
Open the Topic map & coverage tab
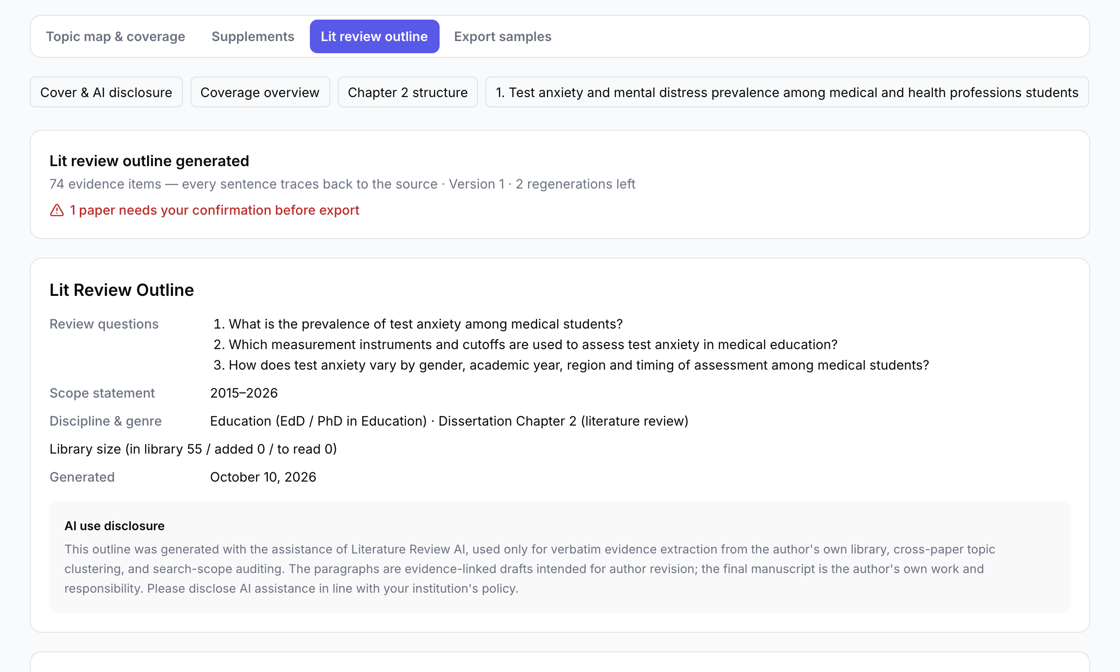(115, 36)
